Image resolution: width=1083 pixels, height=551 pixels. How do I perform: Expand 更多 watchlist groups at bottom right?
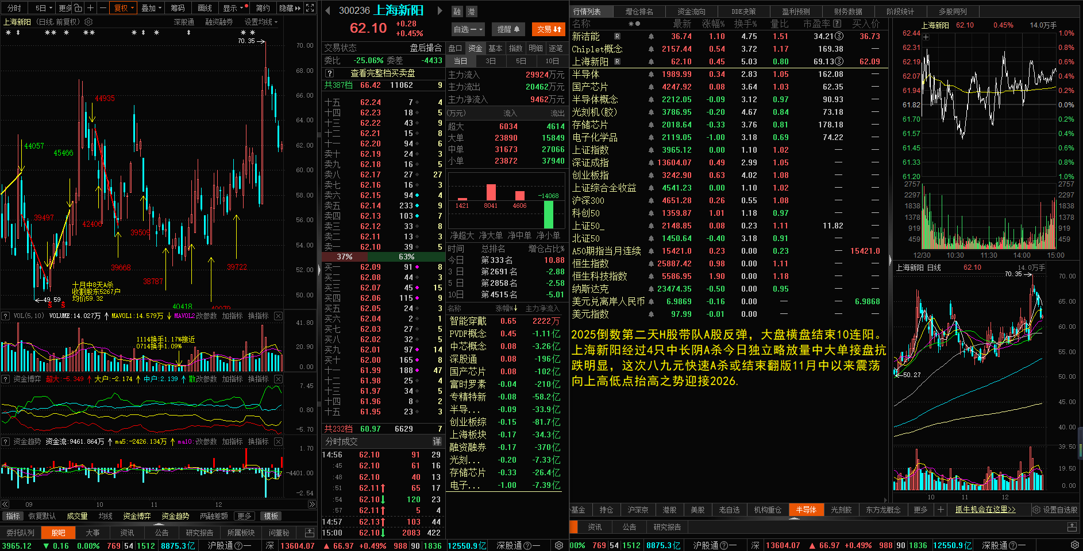click(x=920, y=510)
